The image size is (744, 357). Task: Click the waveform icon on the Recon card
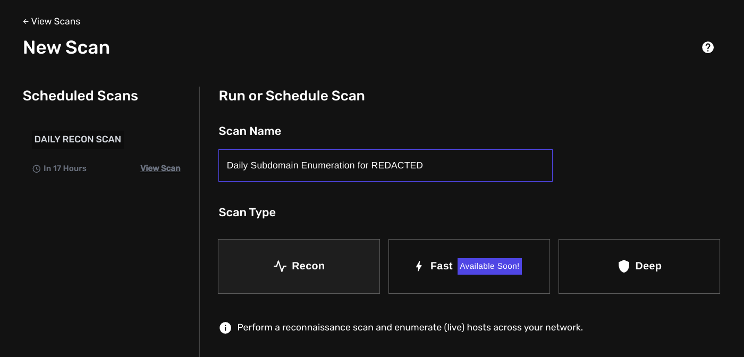(279, 266)
